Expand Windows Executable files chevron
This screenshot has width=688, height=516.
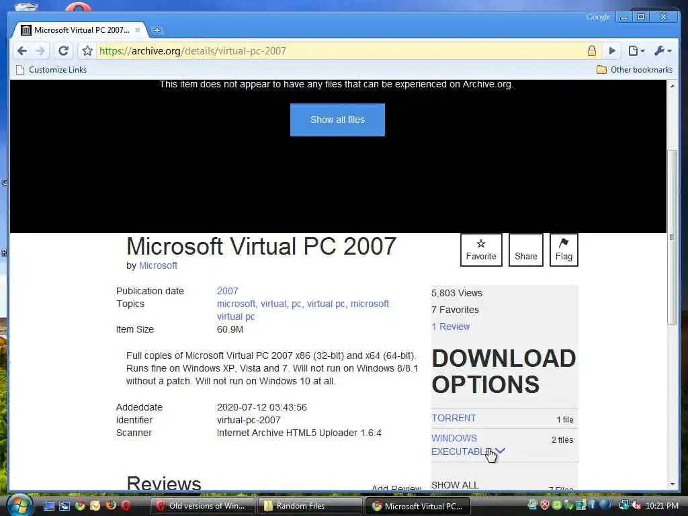point(500,451)
